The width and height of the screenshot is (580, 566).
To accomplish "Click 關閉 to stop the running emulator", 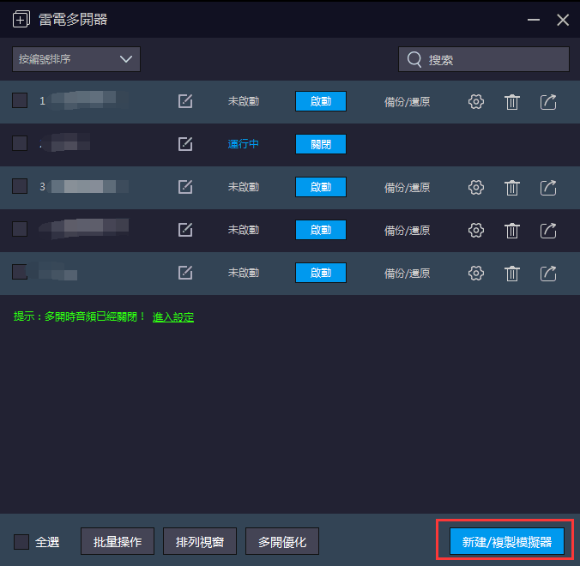I will (x=321, y=144).
